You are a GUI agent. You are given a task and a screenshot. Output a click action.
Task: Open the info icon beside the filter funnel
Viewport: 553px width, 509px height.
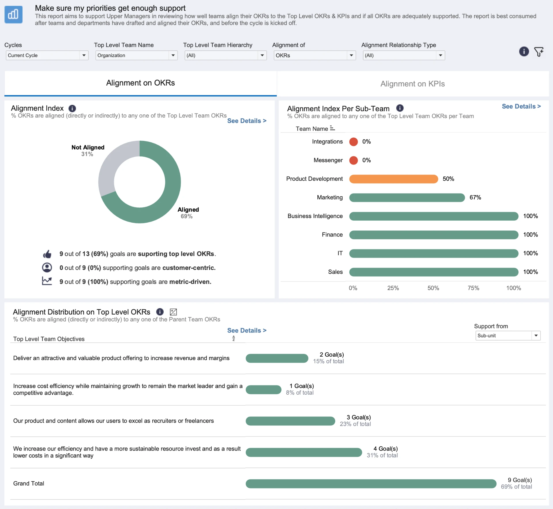[524, 52]
